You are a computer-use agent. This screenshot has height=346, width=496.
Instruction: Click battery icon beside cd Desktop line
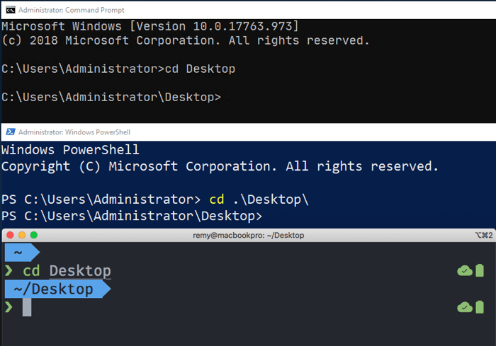pyautogui.click(x=480, y=270)
